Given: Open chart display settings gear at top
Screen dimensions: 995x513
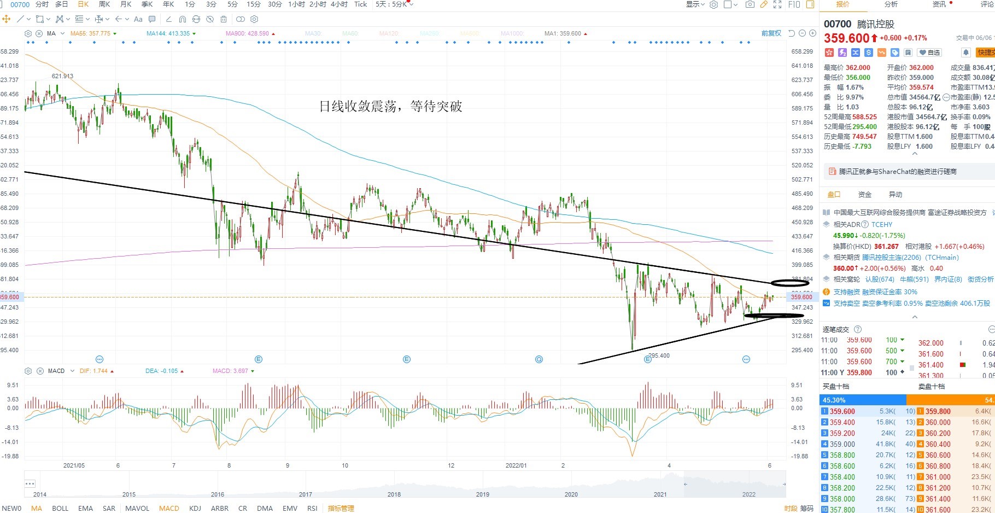Looking at the screenshot, I should (713, 4).
